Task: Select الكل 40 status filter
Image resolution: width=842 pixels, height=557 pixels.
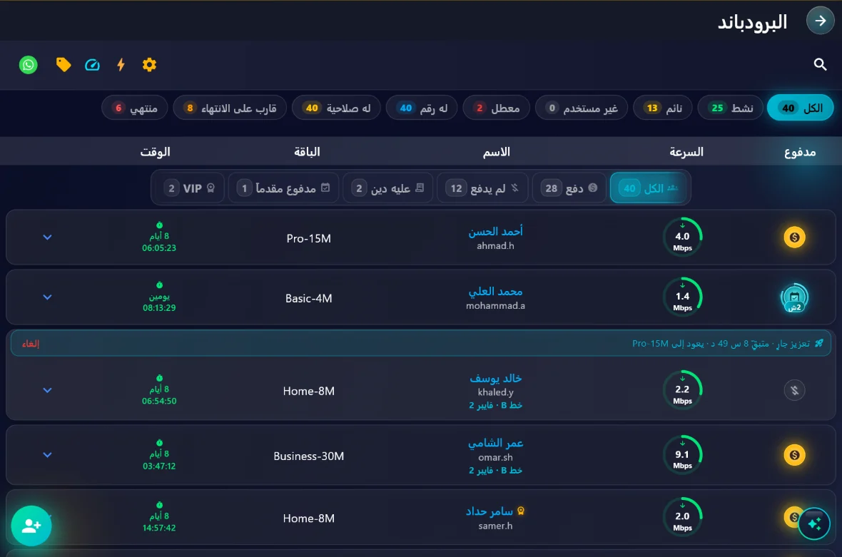Action: 800,108
